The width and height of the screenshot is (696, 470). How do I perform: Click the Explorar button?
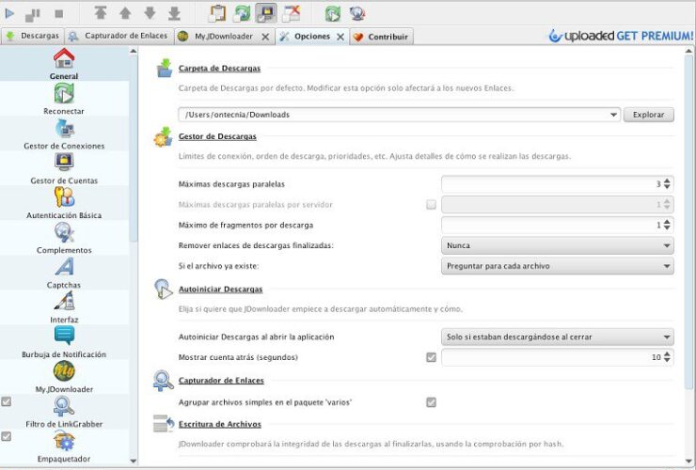click(649, 115)
